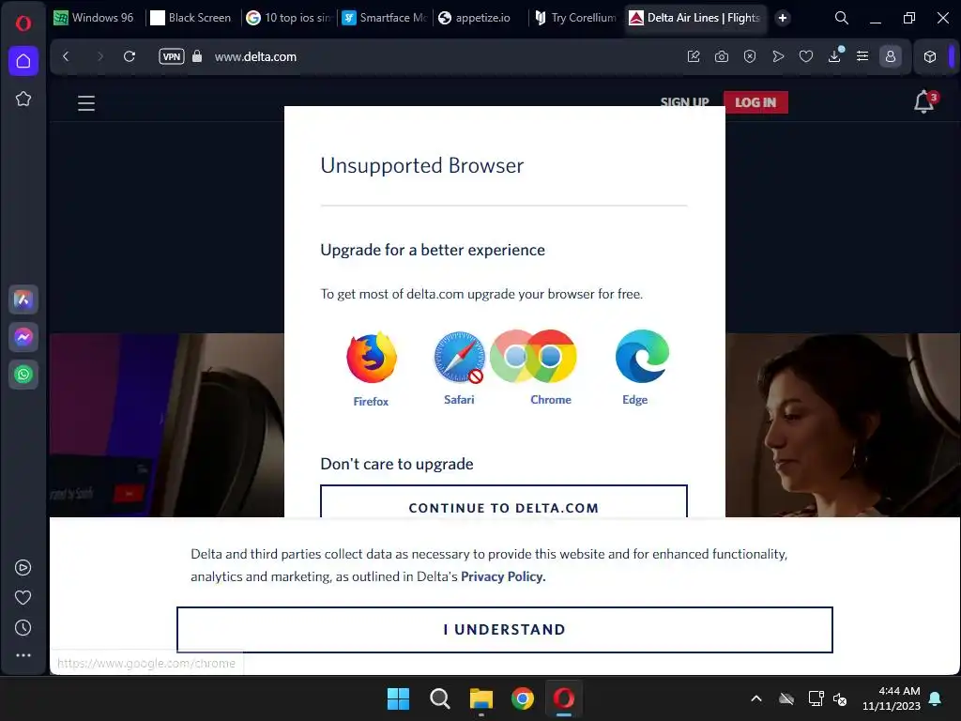Image resolution: width=961 pixels, height=721 pixels.
Task: Open History clock icon in sidebar
Action: pyautogui.click(x=23, y=627)
